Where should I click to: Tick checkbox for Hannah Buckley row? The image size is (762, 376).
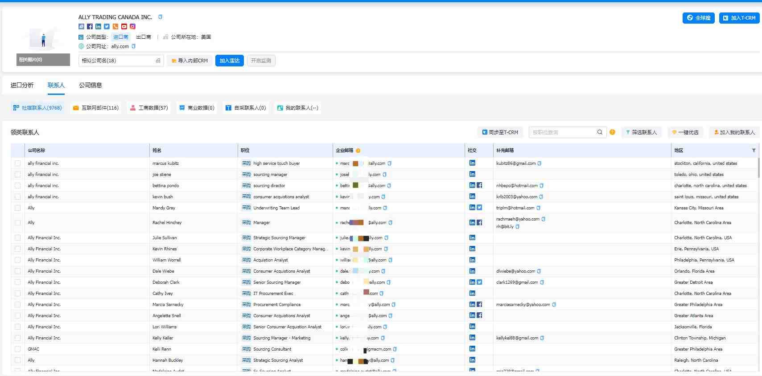18,360
